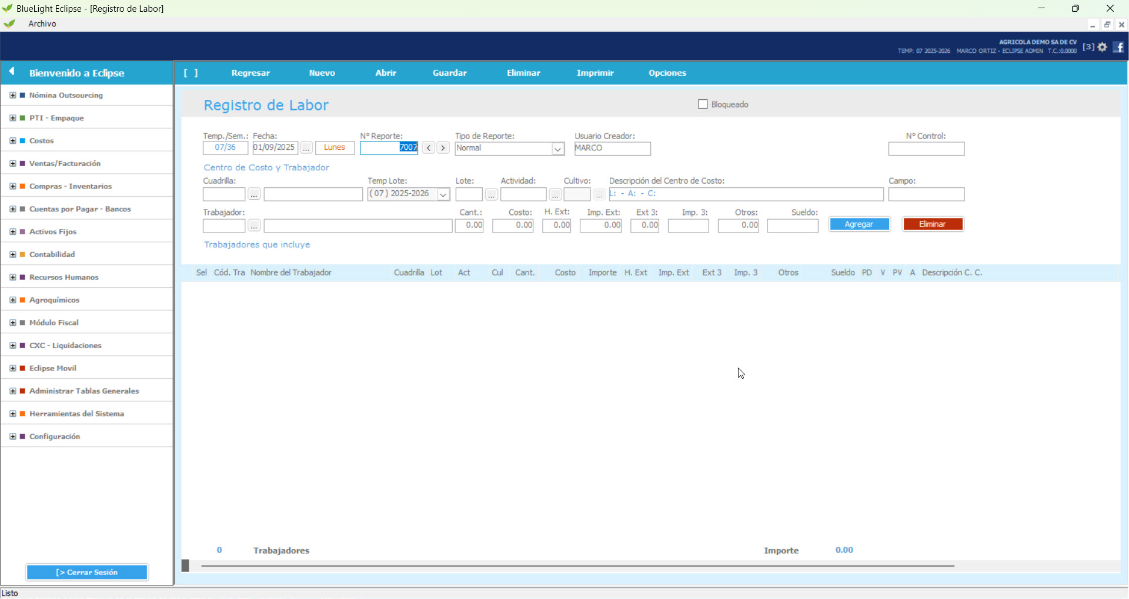
Task: Open the Cultivo lookup ellipsis button
Action: (x=599, y=194)
